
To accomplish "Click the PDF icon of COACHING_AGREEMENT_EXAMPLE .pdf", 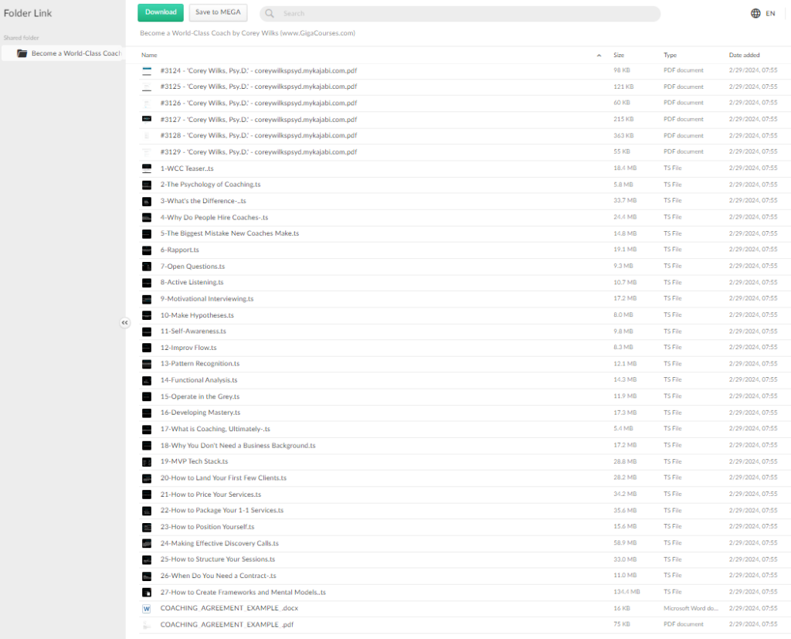I will click(x=147, y=624).
